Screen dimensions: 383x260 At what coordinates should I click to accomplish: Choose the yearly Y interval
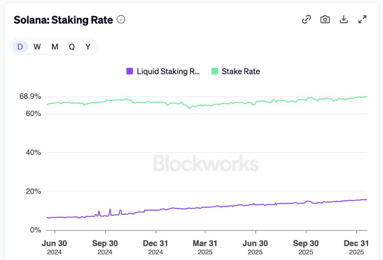[x=88, y=47]
